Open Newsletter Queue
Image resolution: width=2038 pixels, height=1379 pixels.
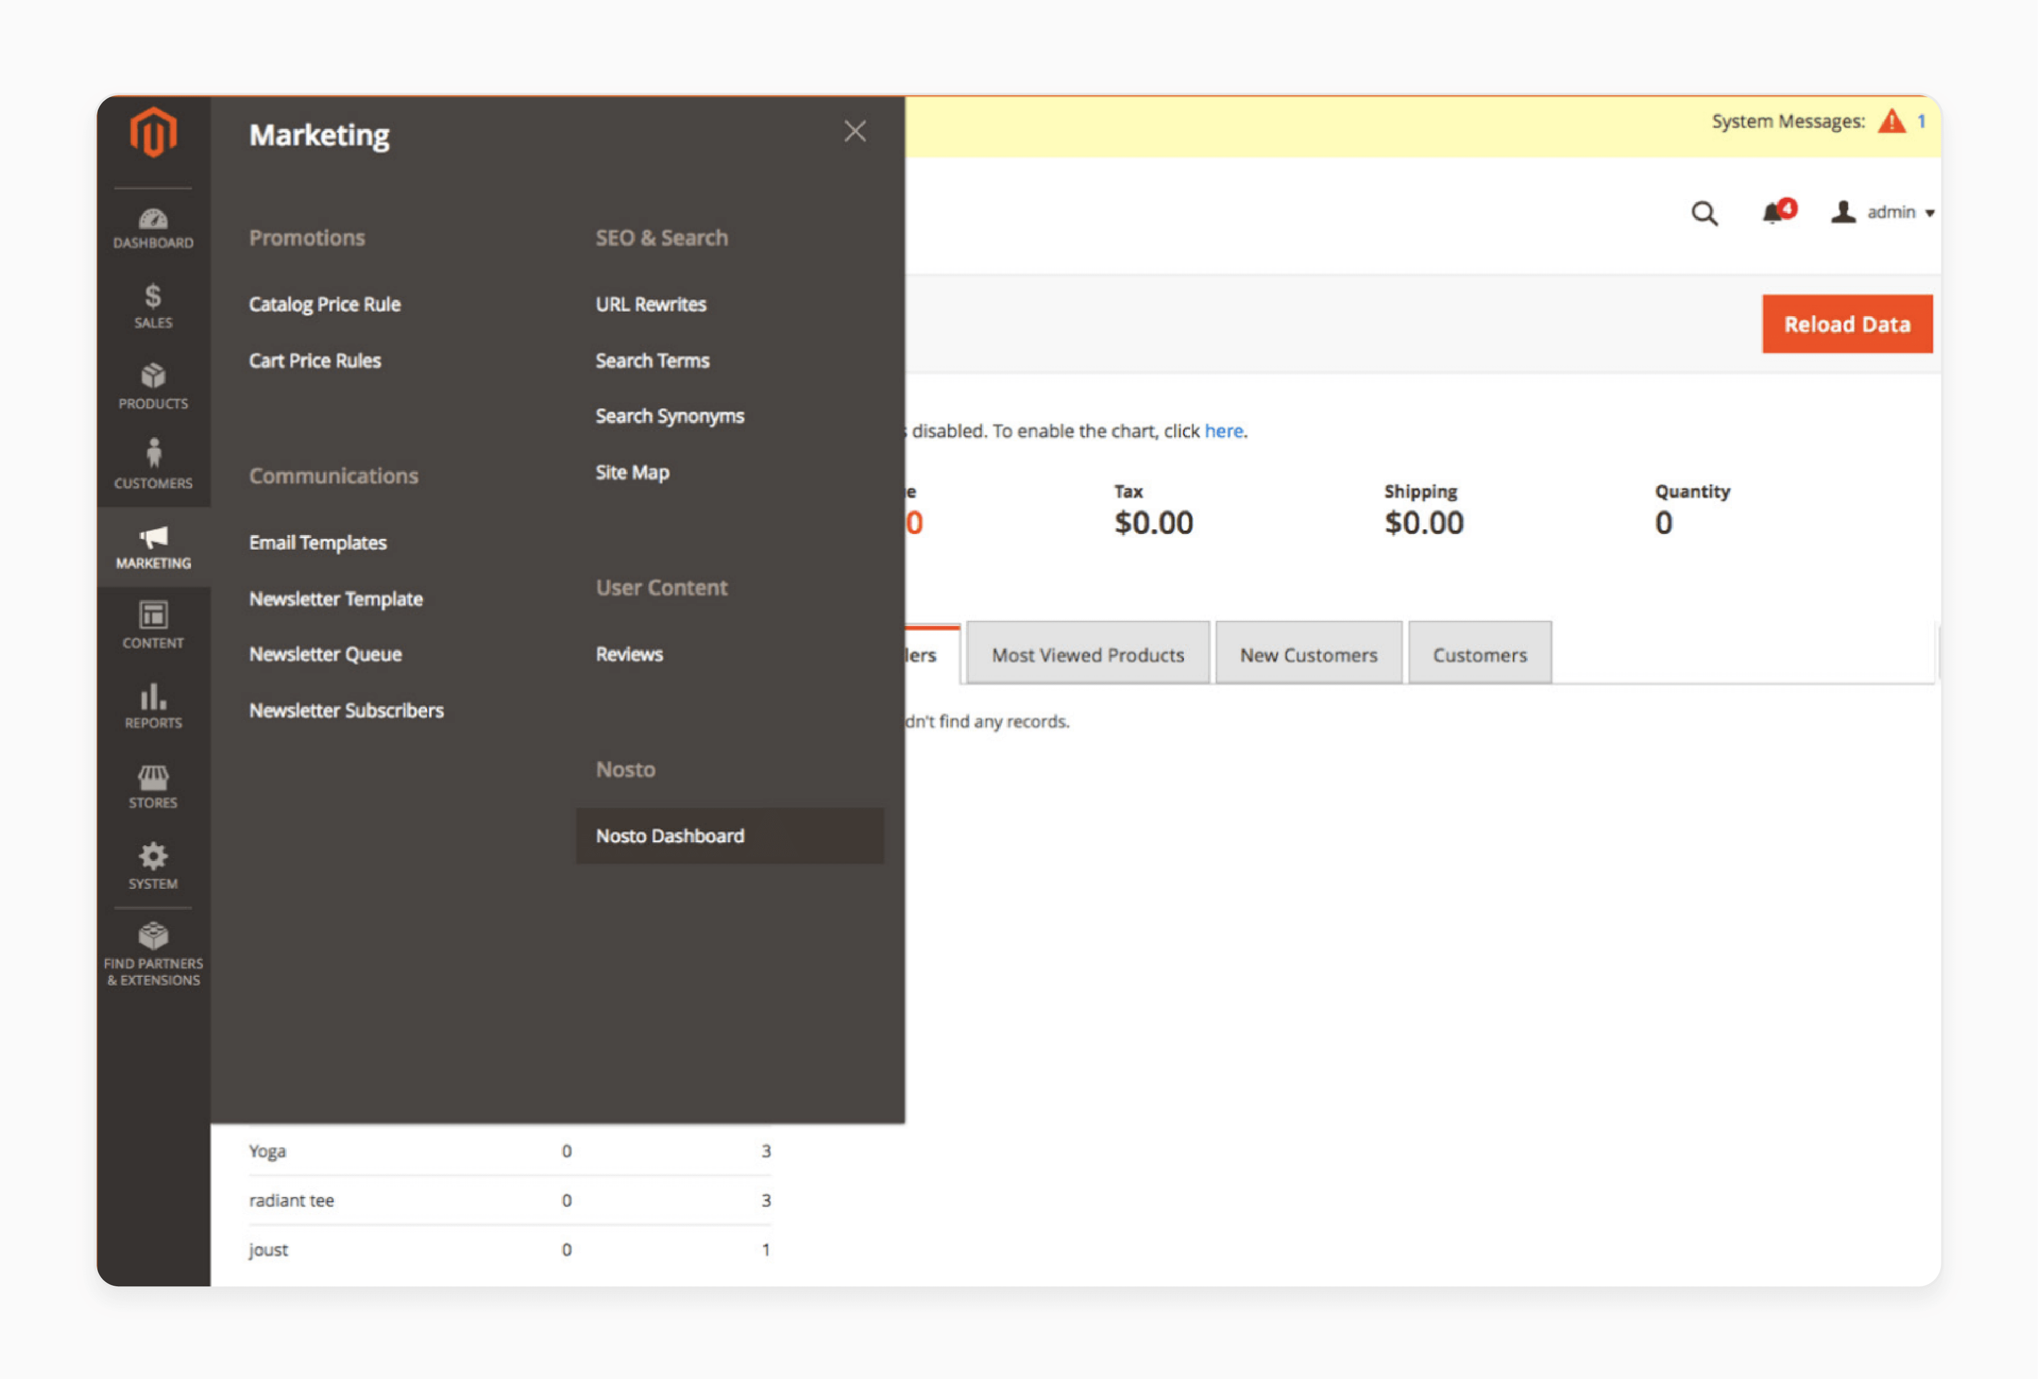click(325, 655)
